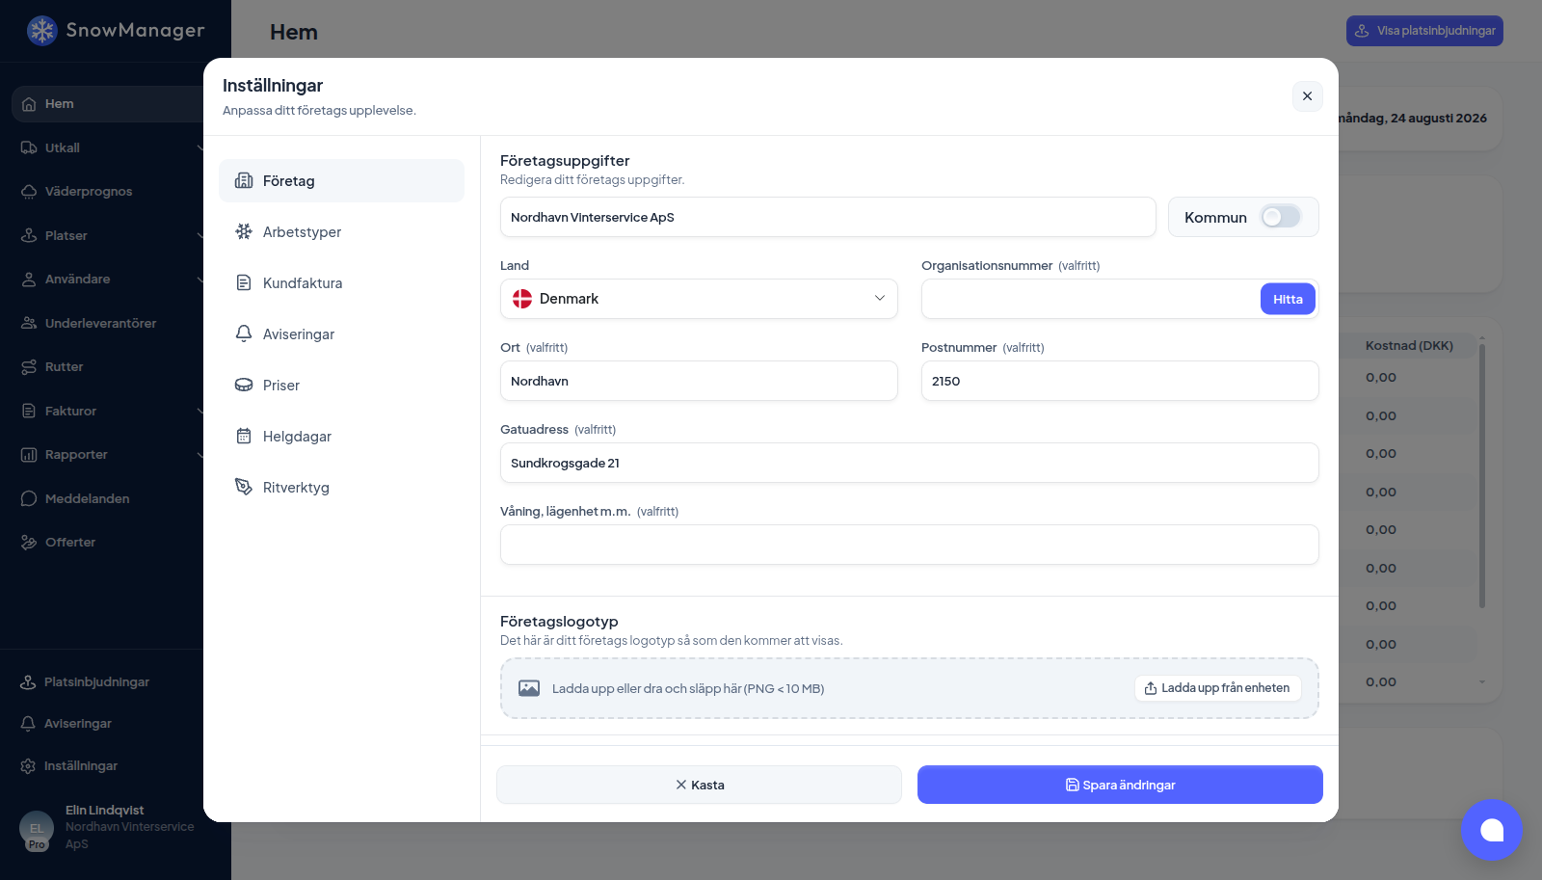The height and width of the screenshot is (880, 1542).
Task: Click the Våning, lägenhet input field
Action: (910, 545)
